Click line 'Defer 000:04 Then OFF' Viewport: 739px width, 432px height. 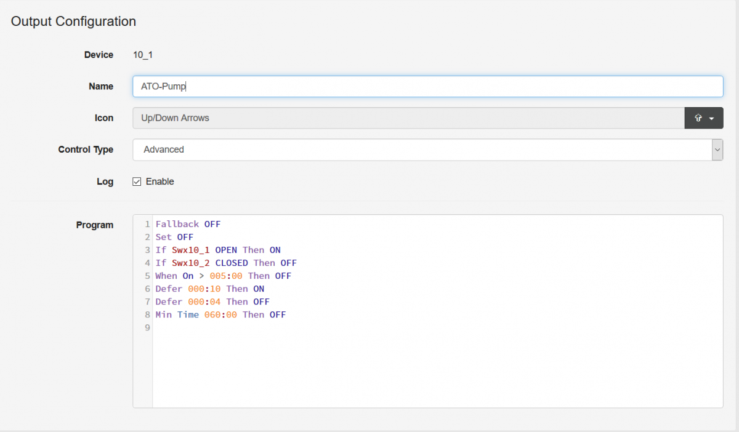point(212,302)
